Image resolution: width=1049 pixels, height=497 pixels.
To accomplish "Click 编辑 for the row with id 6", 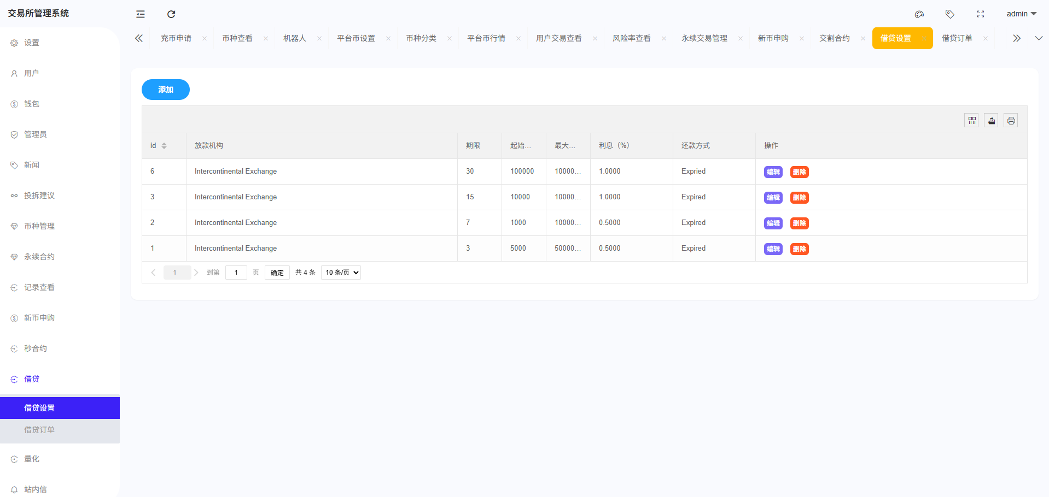I will pos(773,172).
